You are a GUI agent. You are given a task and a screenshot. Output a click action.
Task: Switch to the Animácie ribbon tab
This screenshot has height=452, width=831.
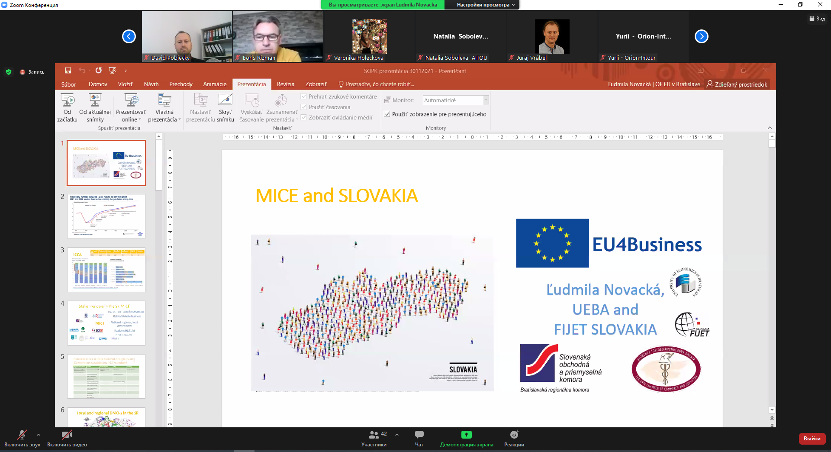(215, 84)
